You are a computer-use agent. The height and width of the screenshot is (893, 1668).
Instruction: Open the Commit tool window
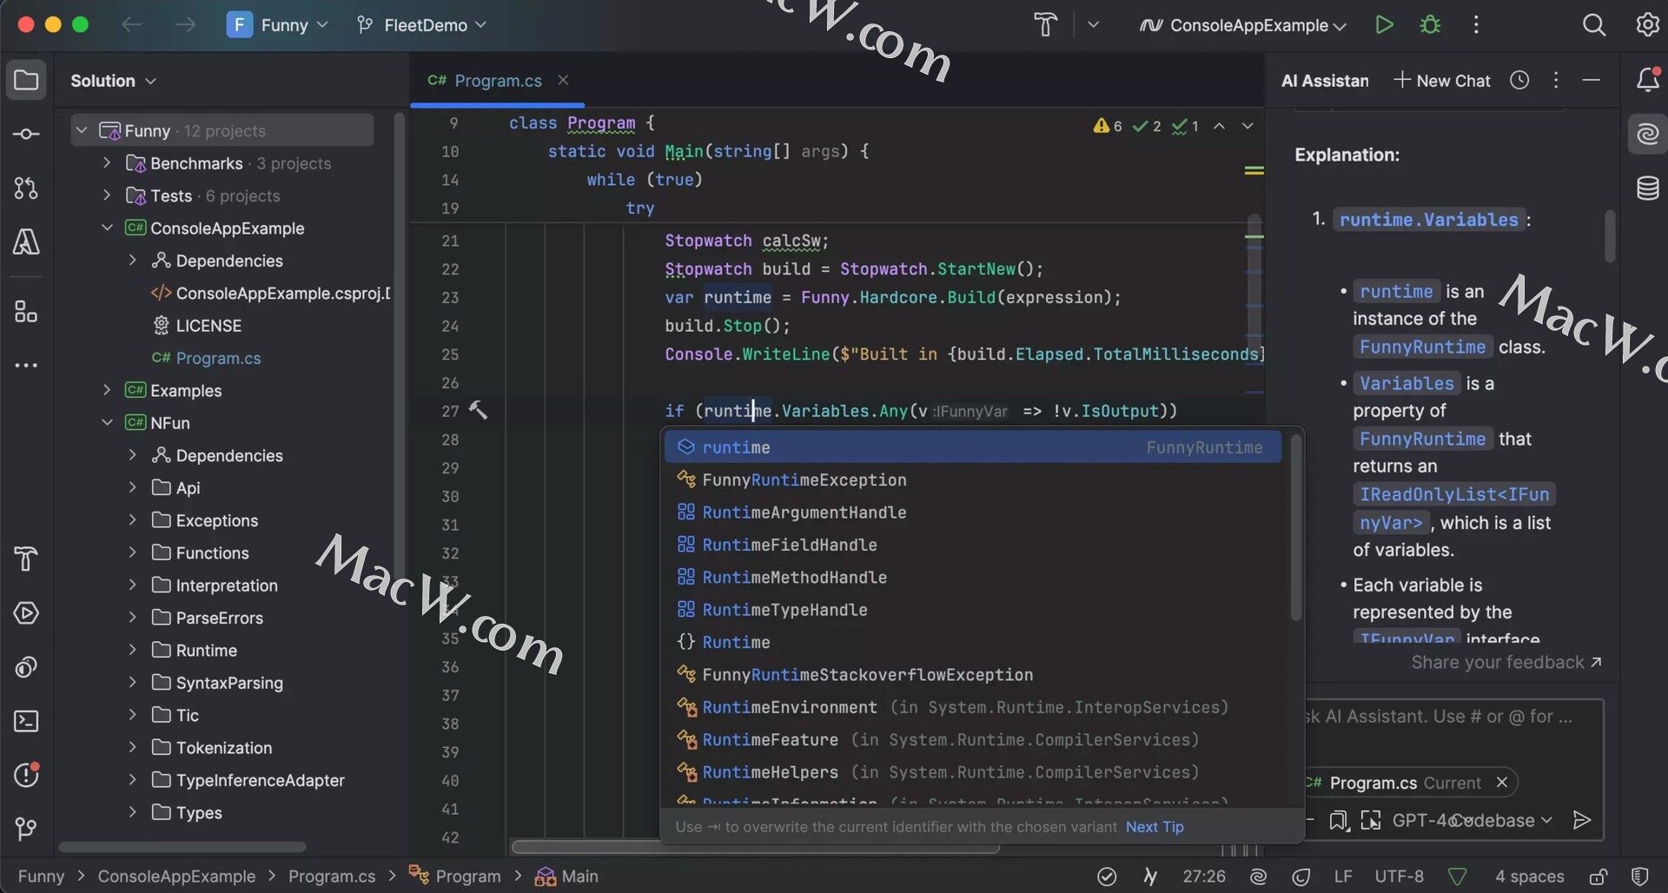tap(26, 134)
